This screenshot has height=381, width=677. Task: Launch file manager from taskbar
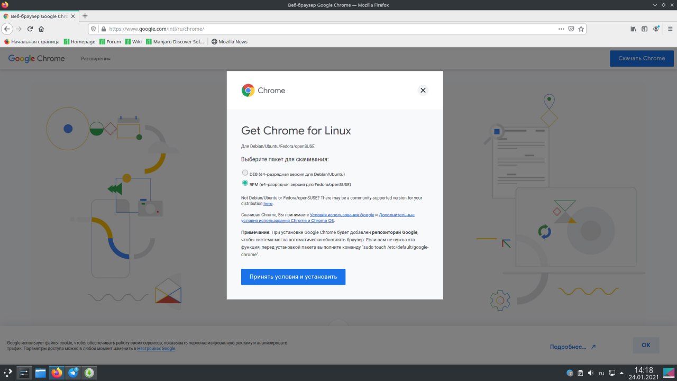point(41,373)
